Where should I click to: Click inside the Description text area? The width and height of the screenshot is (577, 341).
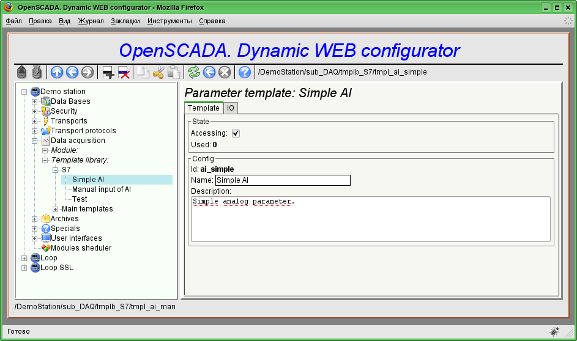[x=371, y=219]
